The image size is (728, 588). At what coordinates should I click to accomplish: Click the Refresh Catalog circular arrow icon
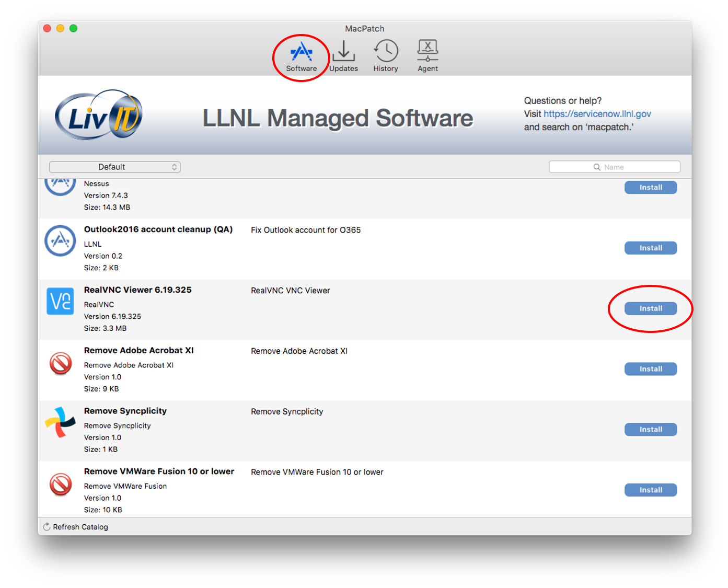47,527
